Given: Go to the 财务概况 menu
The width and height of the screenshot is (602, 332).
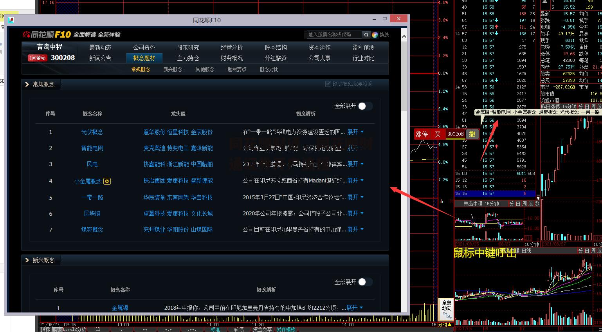Looking at the screenshot, I should click(232, 58).
